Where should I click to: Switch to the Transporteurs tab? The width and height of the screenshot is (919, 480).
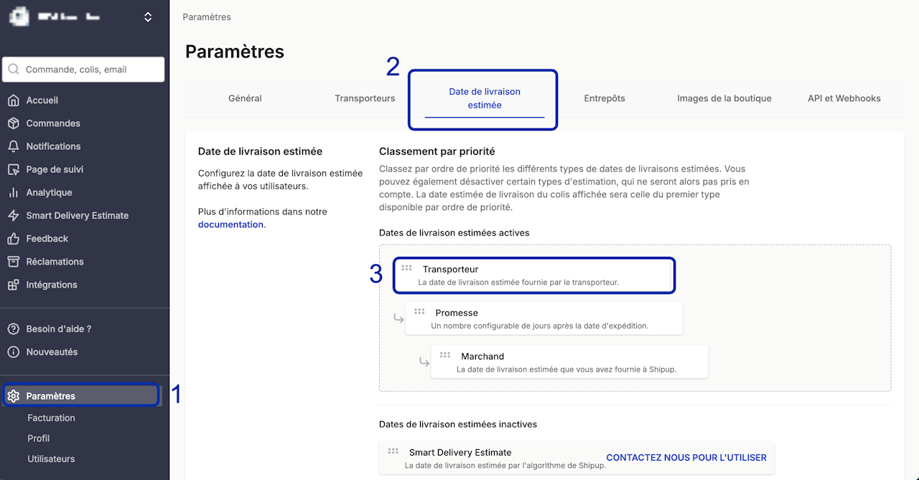[365, 98]
